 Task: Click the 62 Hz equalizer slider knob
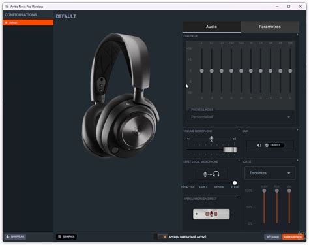pos(211,71)
